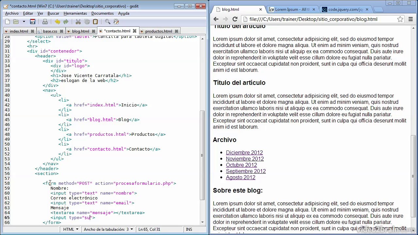Click the open file folder icon in gedit
The image size is (418, 235).
(16, 22)
